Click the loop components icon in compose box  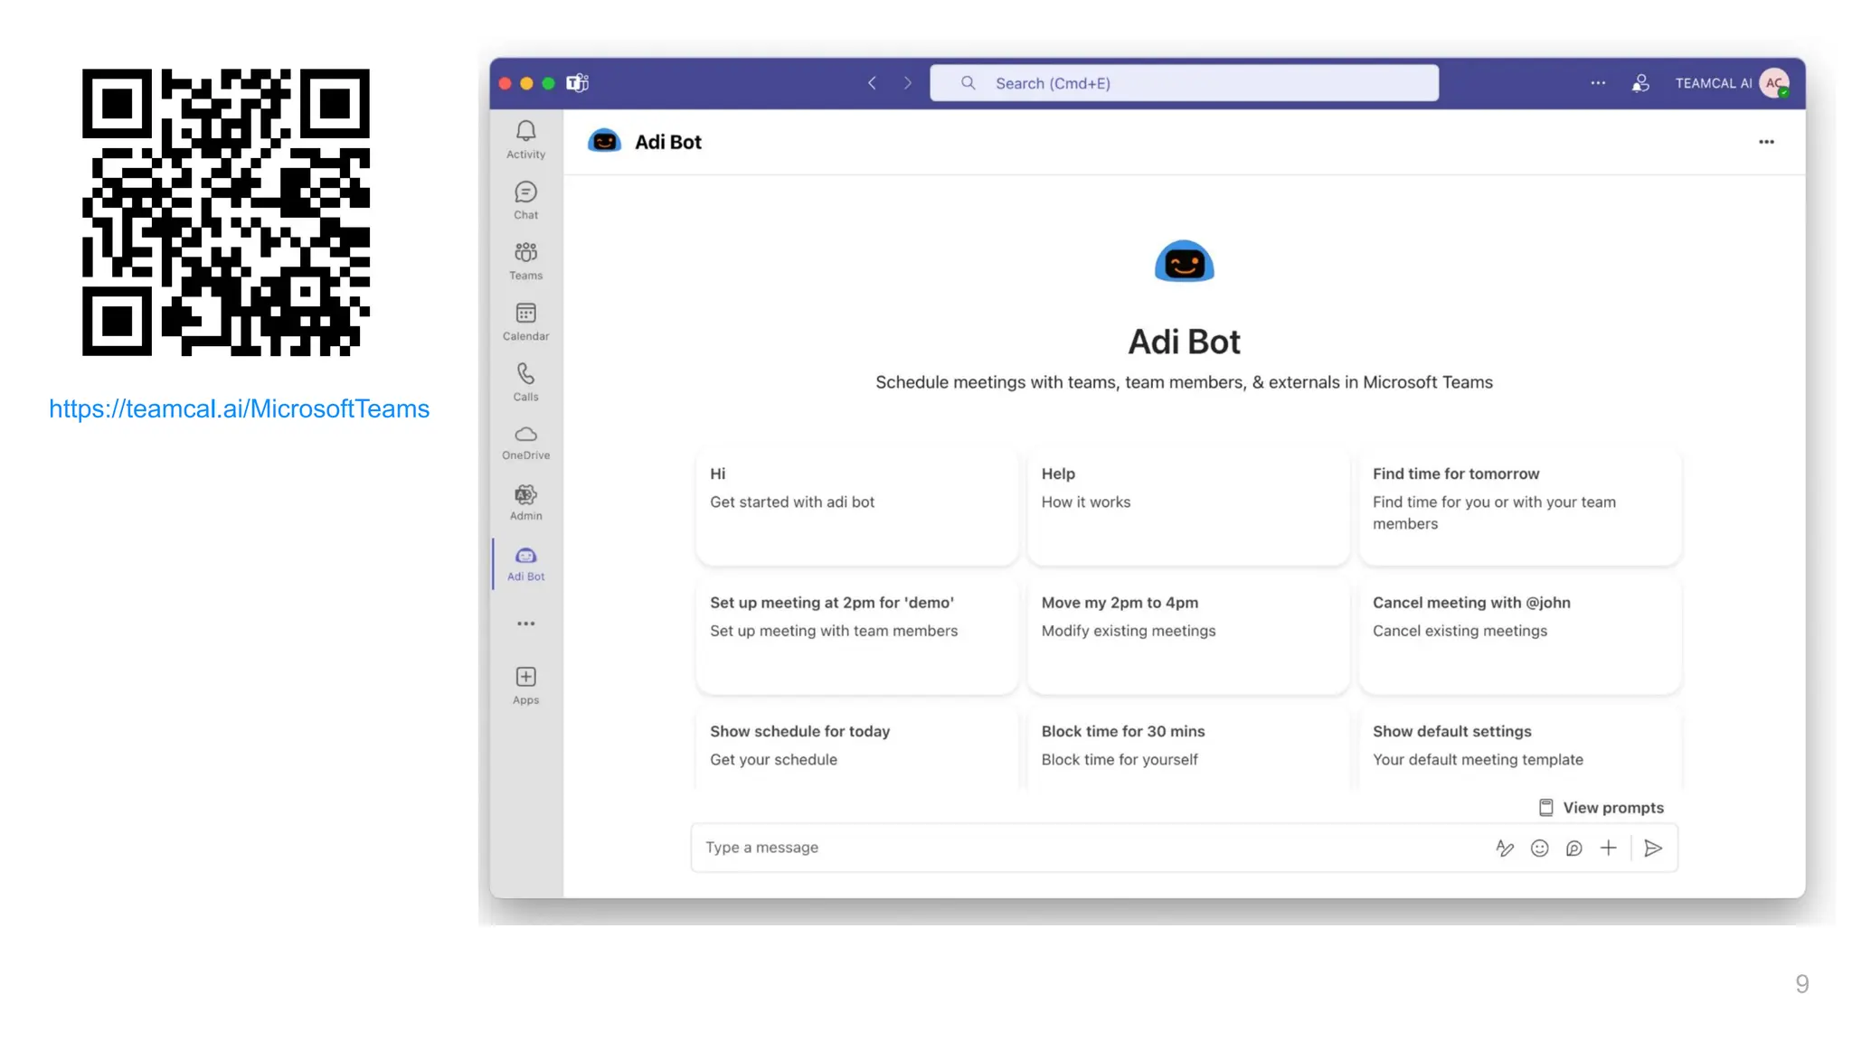(x=1573, y=848)
